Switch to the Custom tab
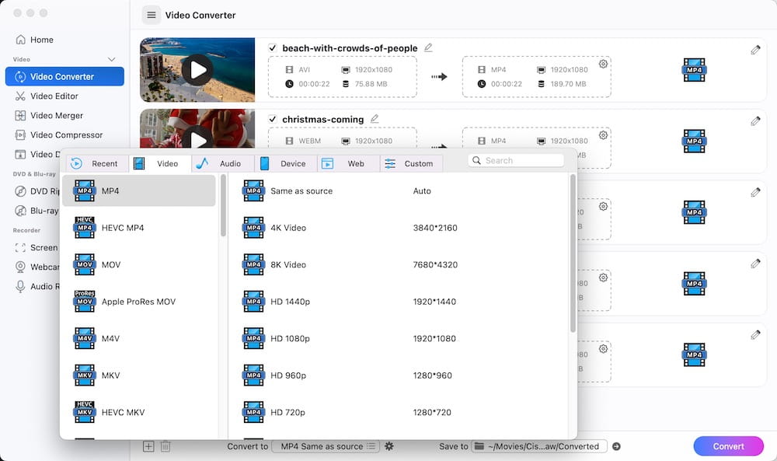This screenshot has height=461, width=777. pyautogui.click(x=411, y=163)
